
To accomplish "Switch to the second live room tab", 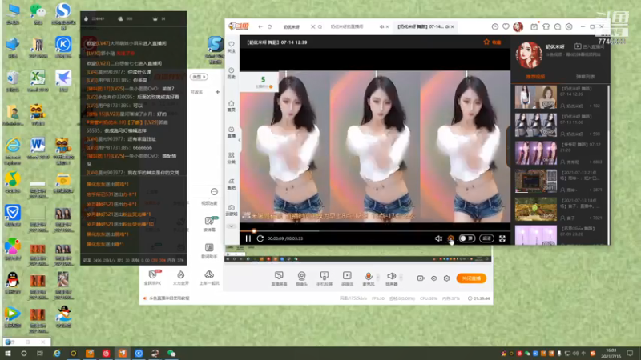I will (347, 26).
